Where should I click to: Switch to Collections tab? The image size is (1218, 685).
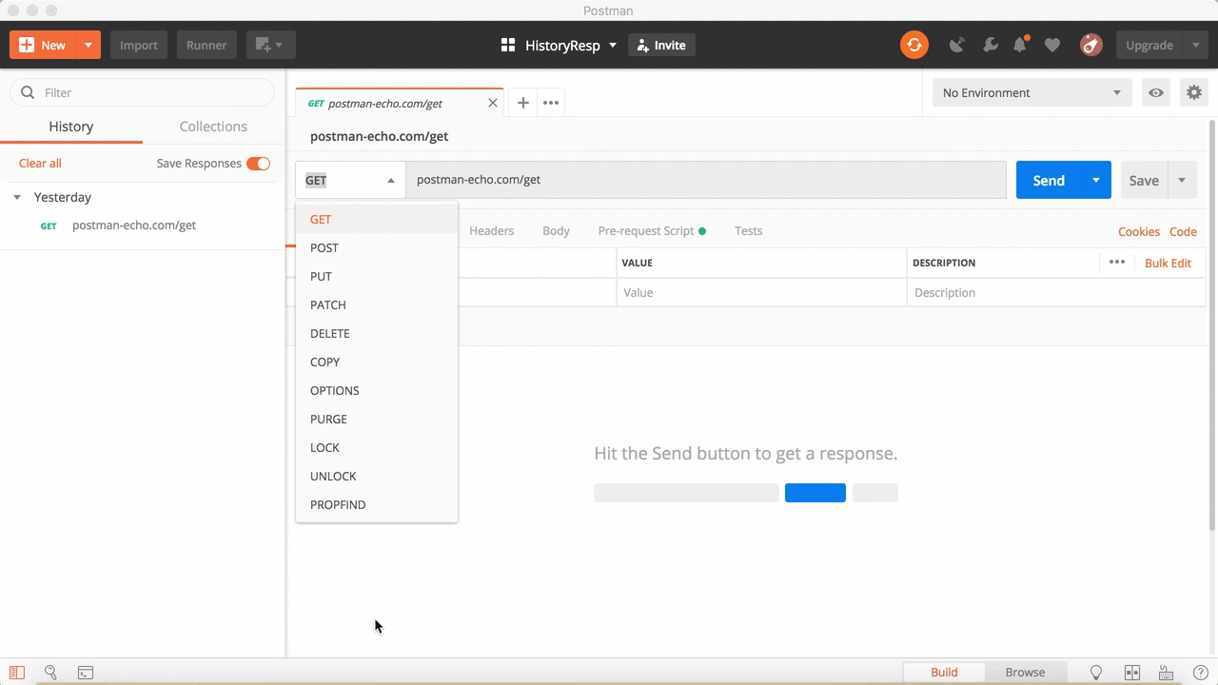213,127
